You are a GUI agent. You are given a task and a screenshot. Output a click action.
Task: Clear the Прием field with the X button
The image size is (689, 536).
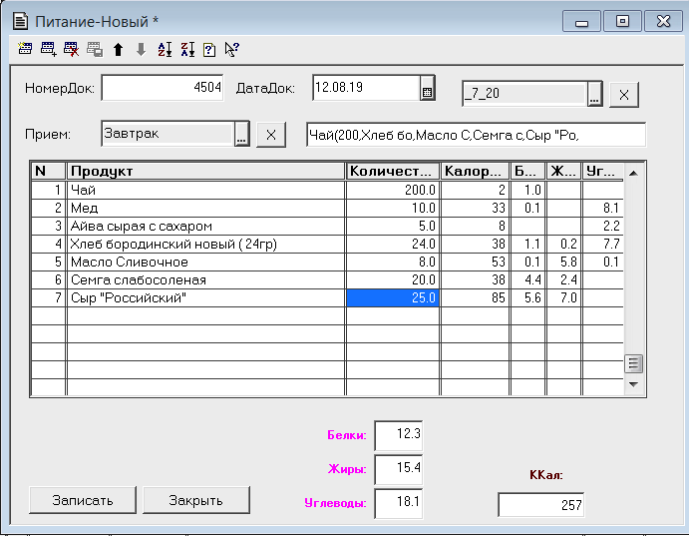point(270,135)
